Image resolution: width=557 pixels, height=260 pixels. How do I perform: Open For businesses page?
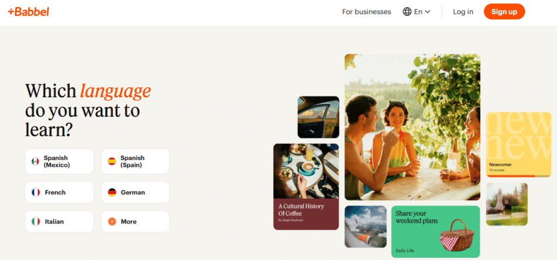(367, 12)
